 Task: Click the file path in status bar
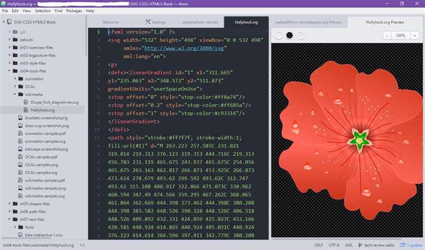pos(38,245)
